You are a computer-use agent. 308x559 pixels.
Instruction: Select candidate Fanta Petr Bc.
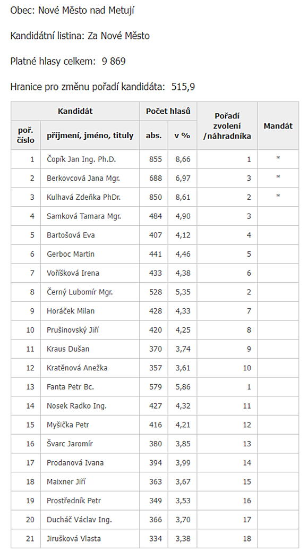70,387
